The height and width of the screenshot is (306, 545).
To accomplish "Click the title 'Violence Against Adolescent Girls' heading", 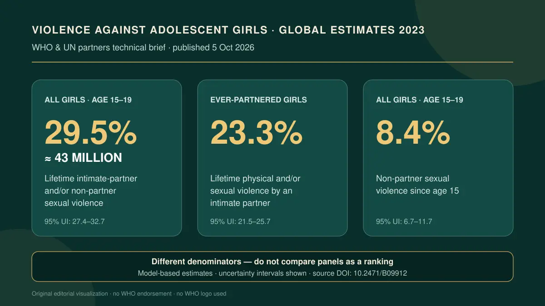I will tap(228, 30).
